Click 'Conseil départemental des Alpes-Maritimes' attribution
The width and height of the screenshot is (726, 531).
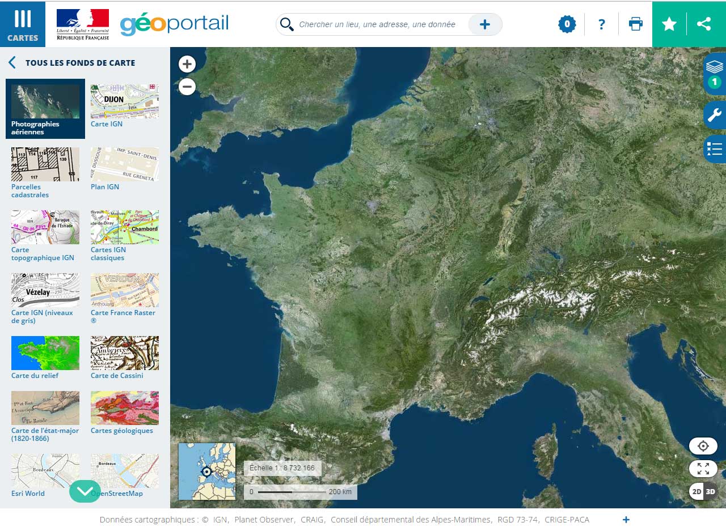(x=412, y=520)
